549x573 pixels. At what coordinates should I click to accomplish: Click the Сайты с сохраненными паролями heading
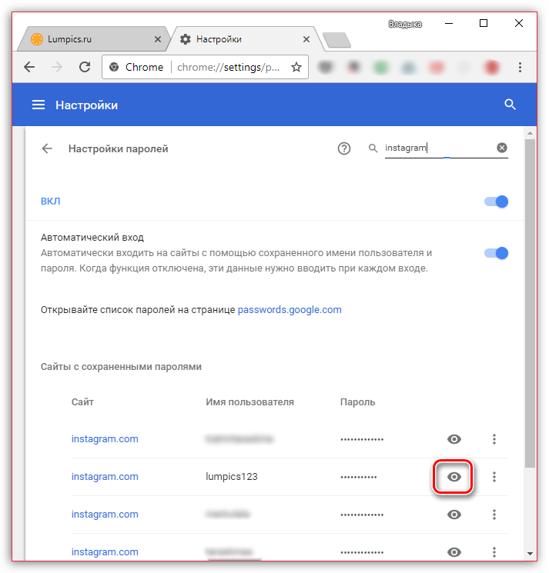tap(121, 367)
